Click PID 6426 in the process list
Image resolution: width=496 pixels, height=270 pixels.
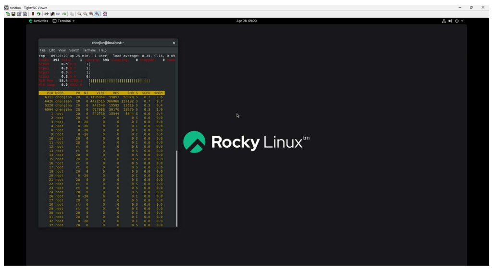click(49, 101)
